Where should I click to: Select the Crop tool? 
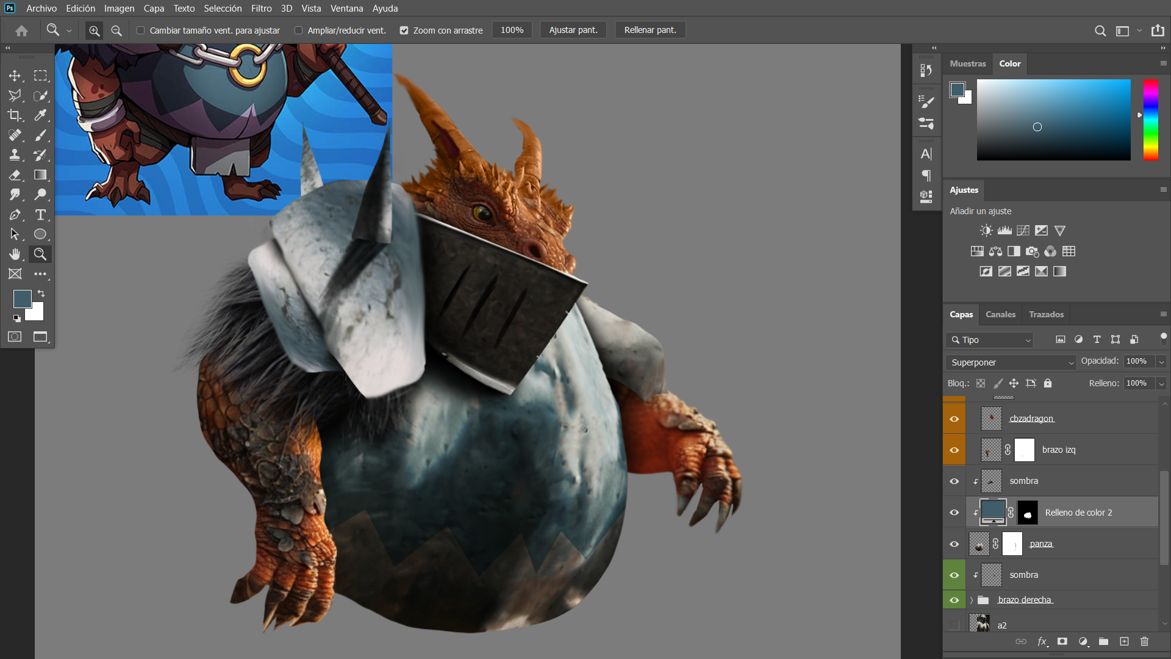(15, 115)
